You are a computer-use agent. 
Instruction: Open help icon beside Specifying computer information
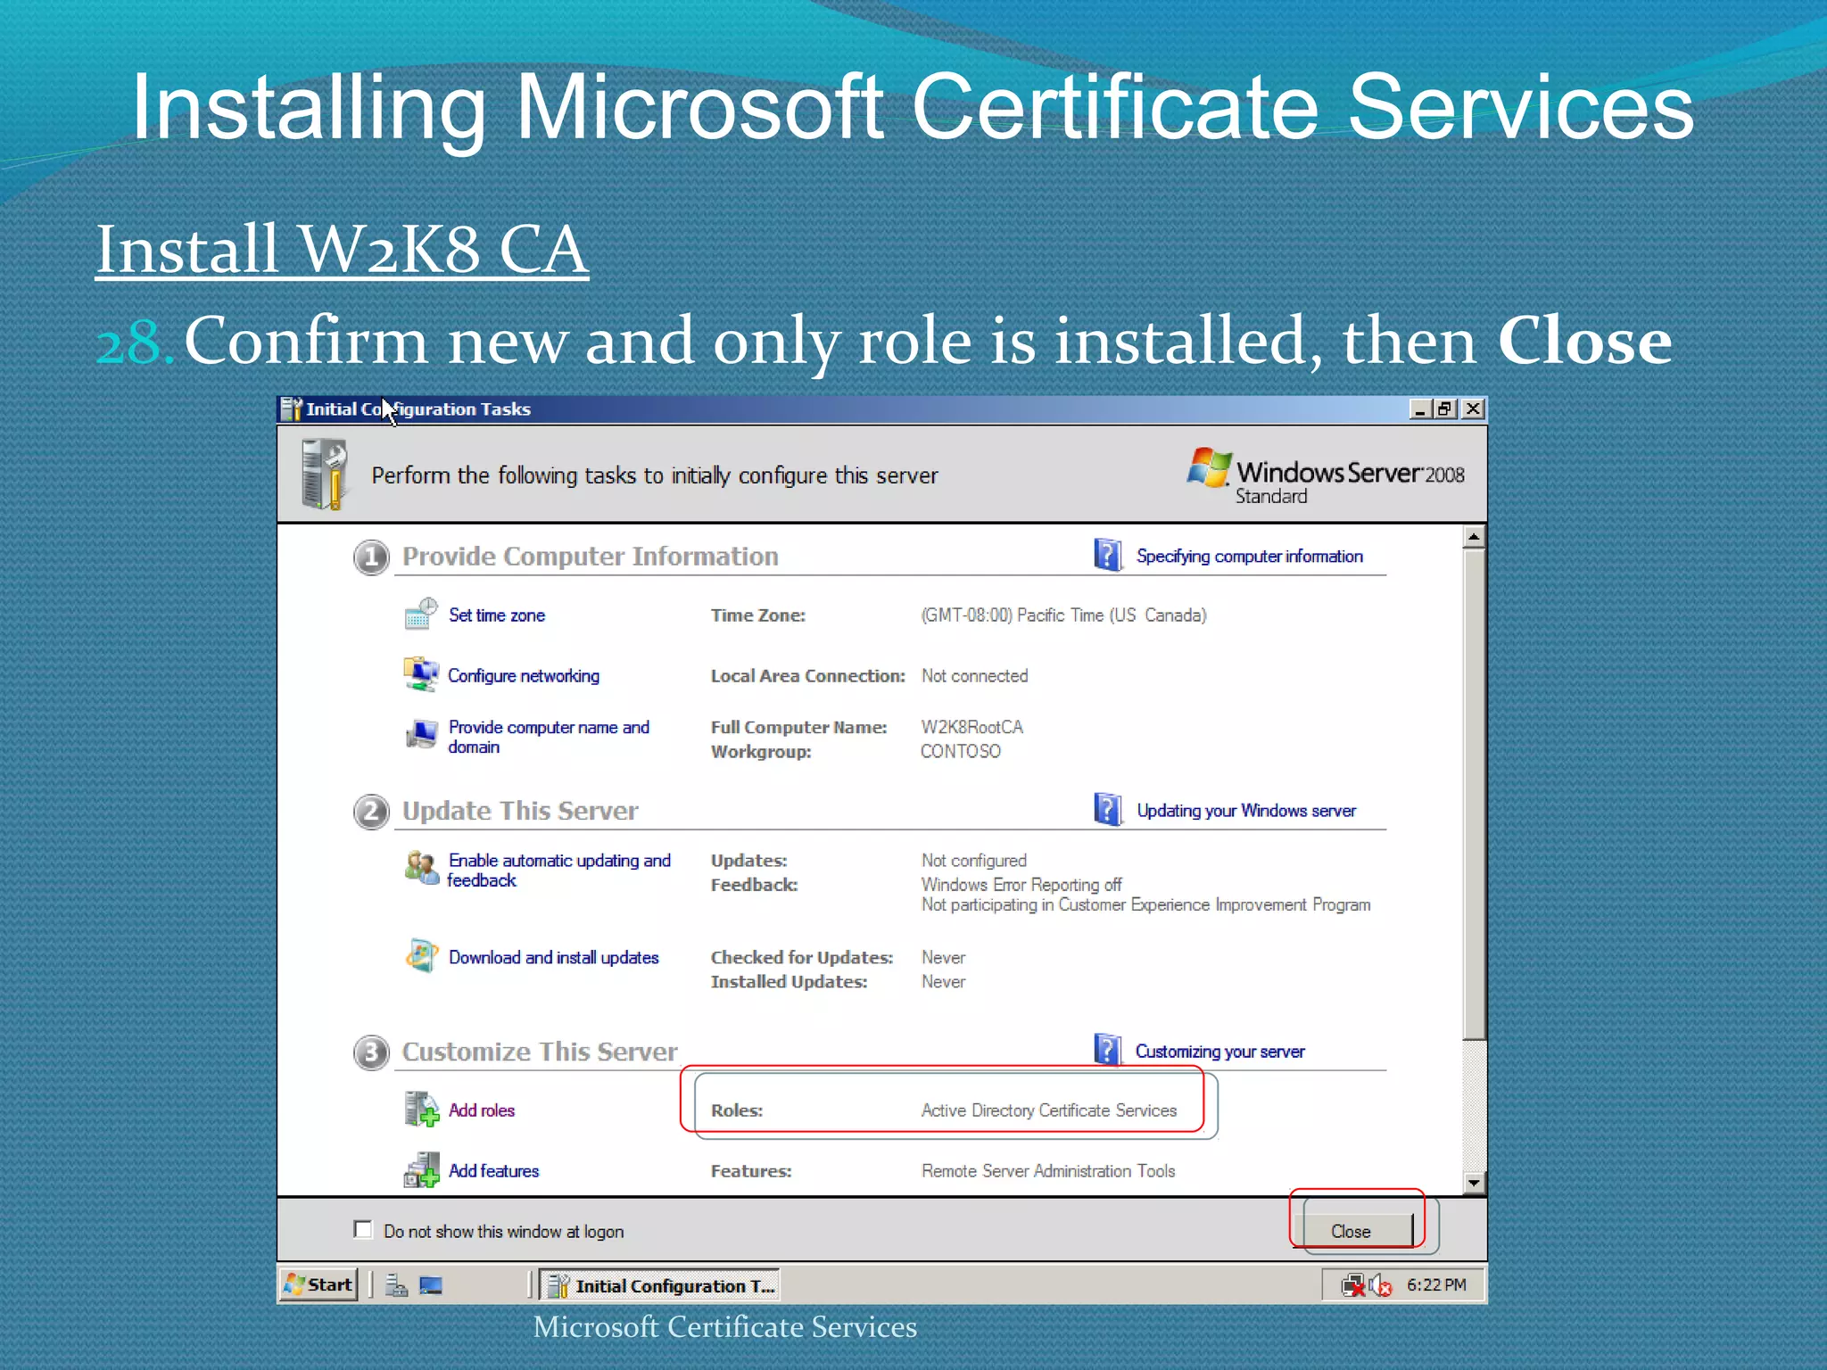pyautogui.click(x=1107, y=555)
